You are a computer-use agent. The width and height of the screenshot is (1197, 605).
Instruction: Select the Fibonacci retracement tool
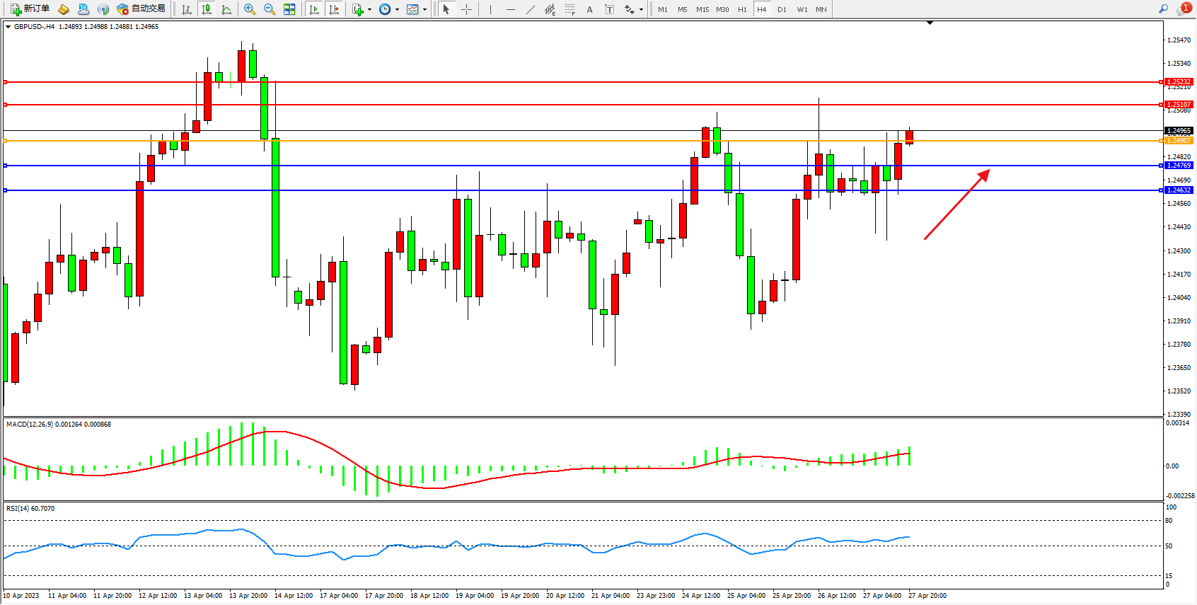(x=569, y=9)
